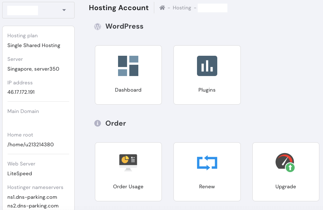Click the ns1.dns-parking.com nameserver text

pyautogui.click(x=32, y=197)
